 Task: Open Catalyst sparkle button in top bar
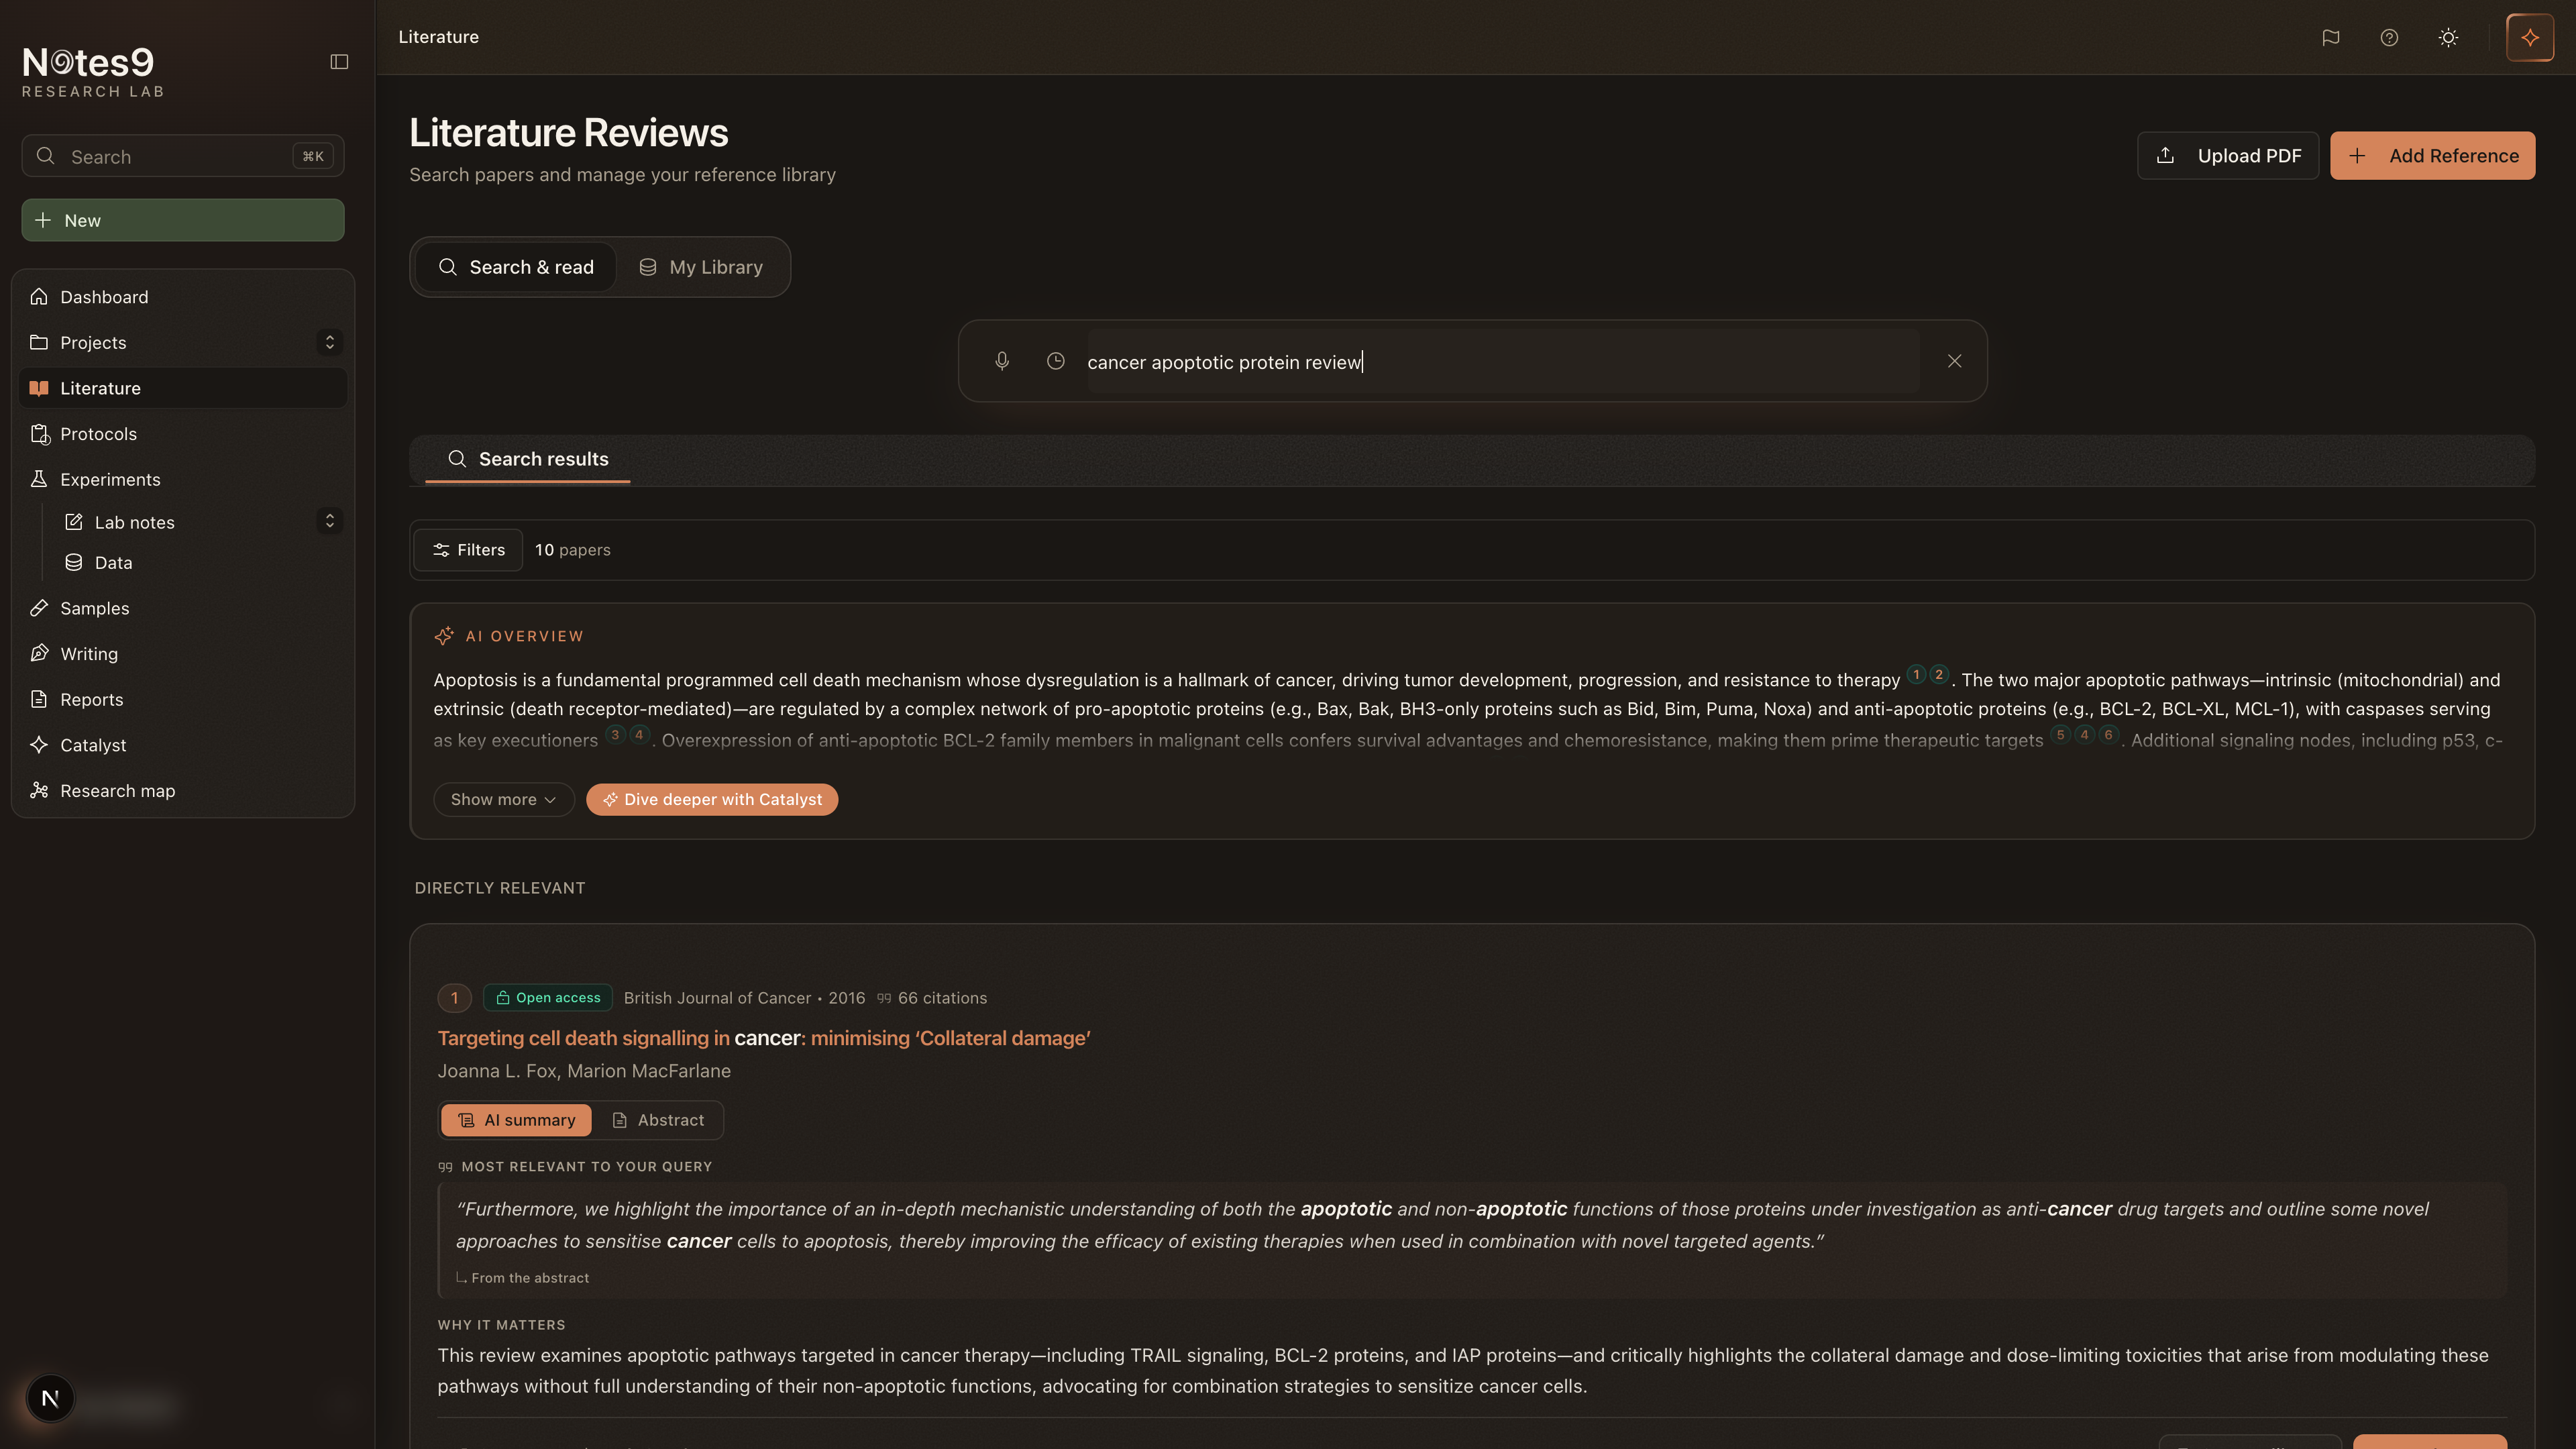click(2530, 37)
